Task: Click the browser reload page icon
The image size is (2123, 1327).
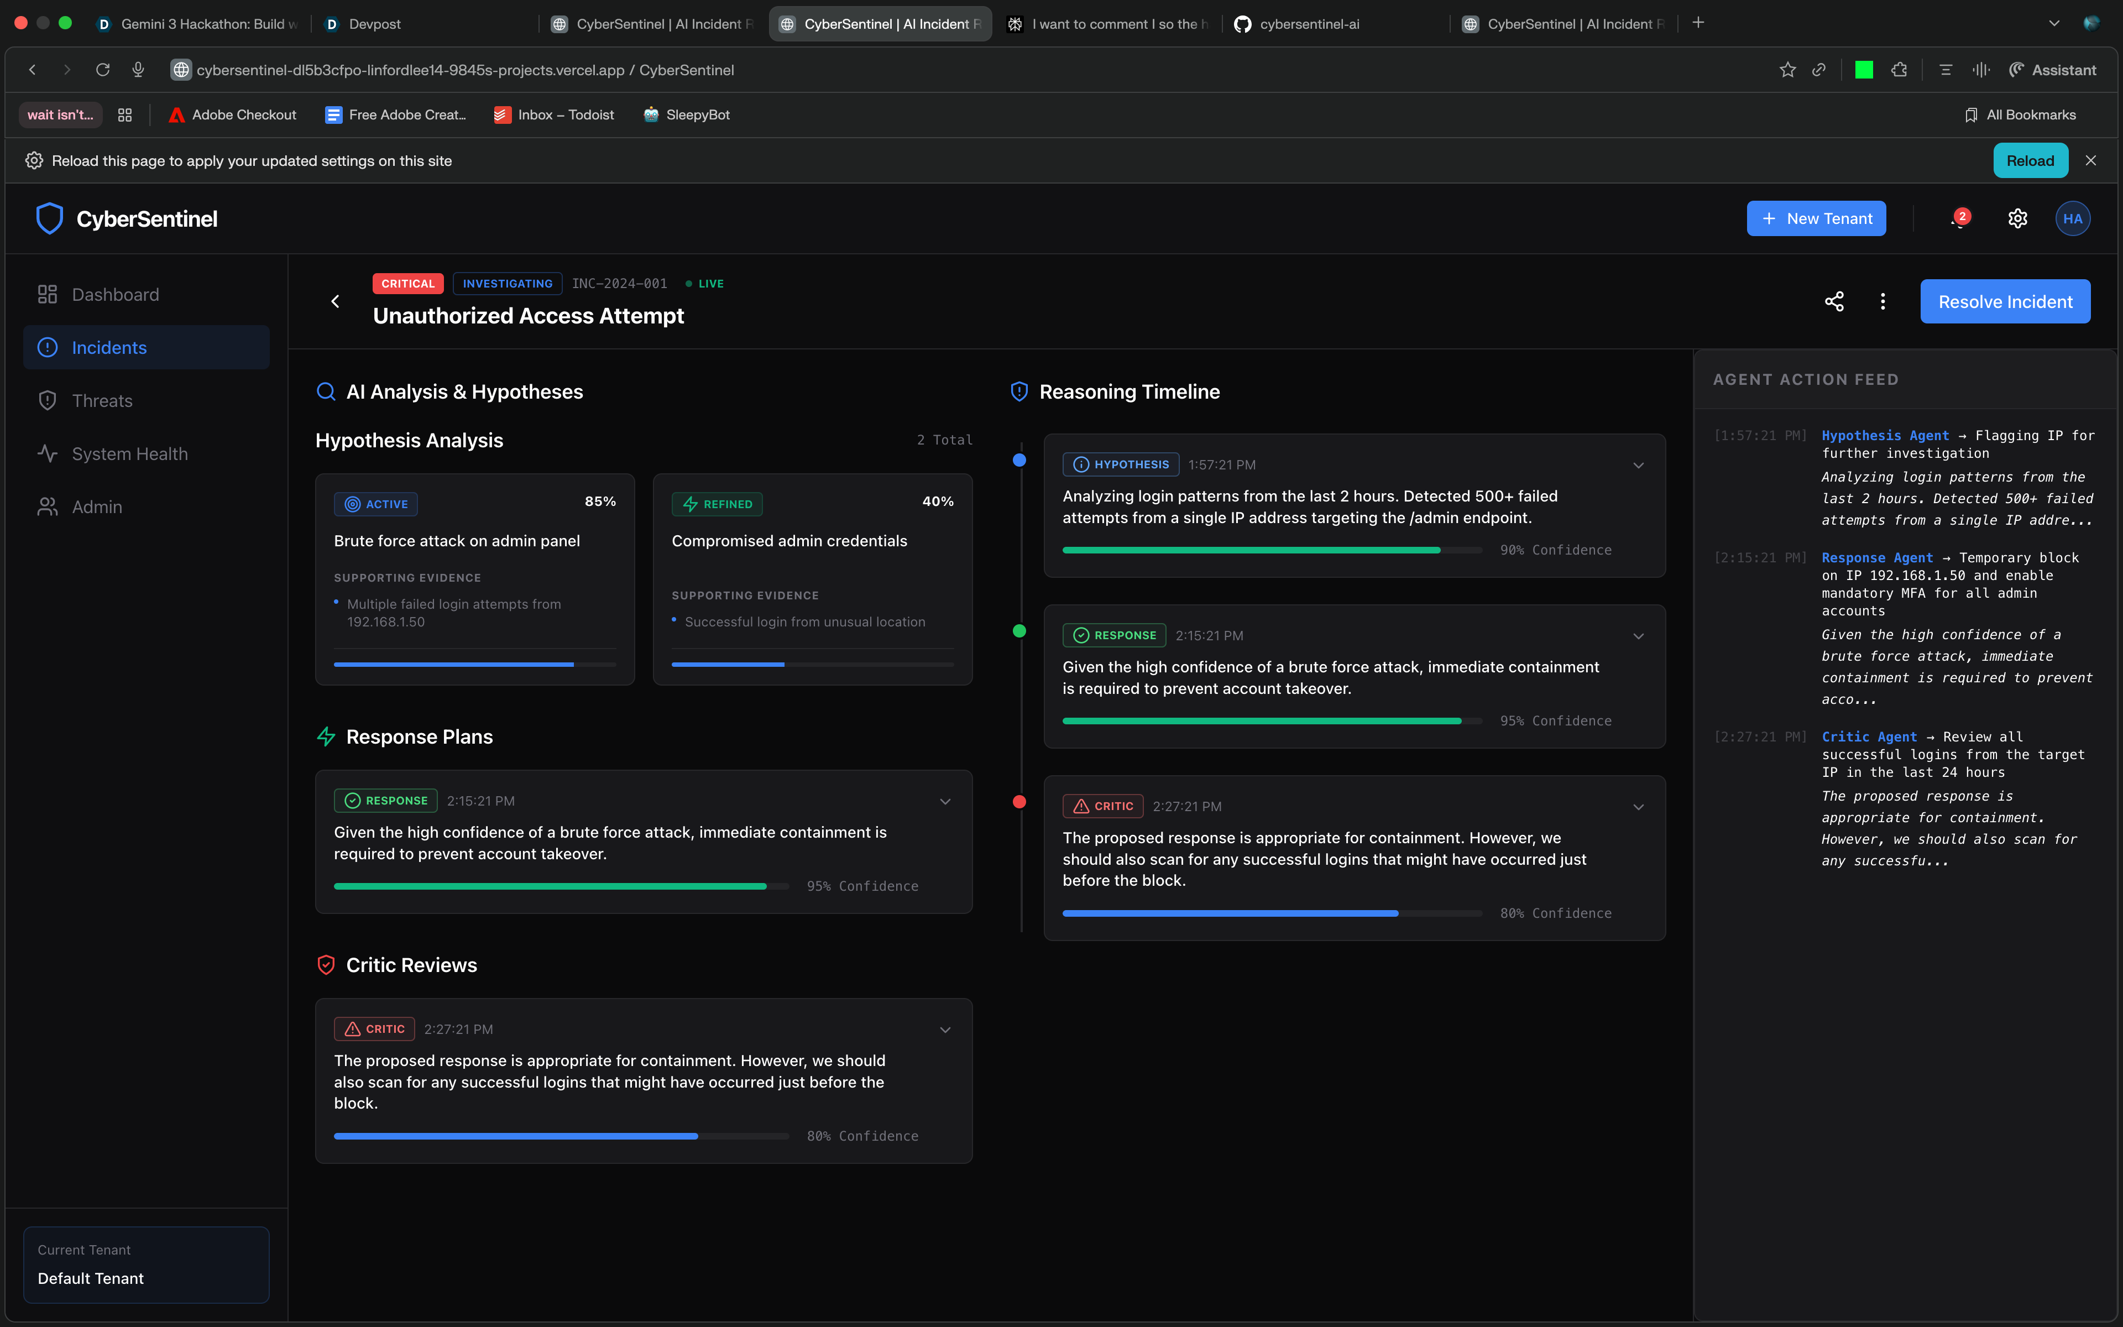Action: pos(103,70)
